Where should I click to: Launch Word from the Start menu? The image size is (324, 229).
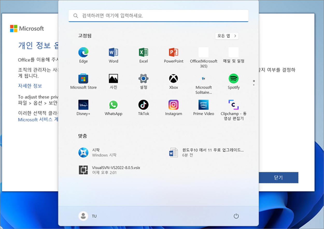pyautogui.click(x=113, y=55)
